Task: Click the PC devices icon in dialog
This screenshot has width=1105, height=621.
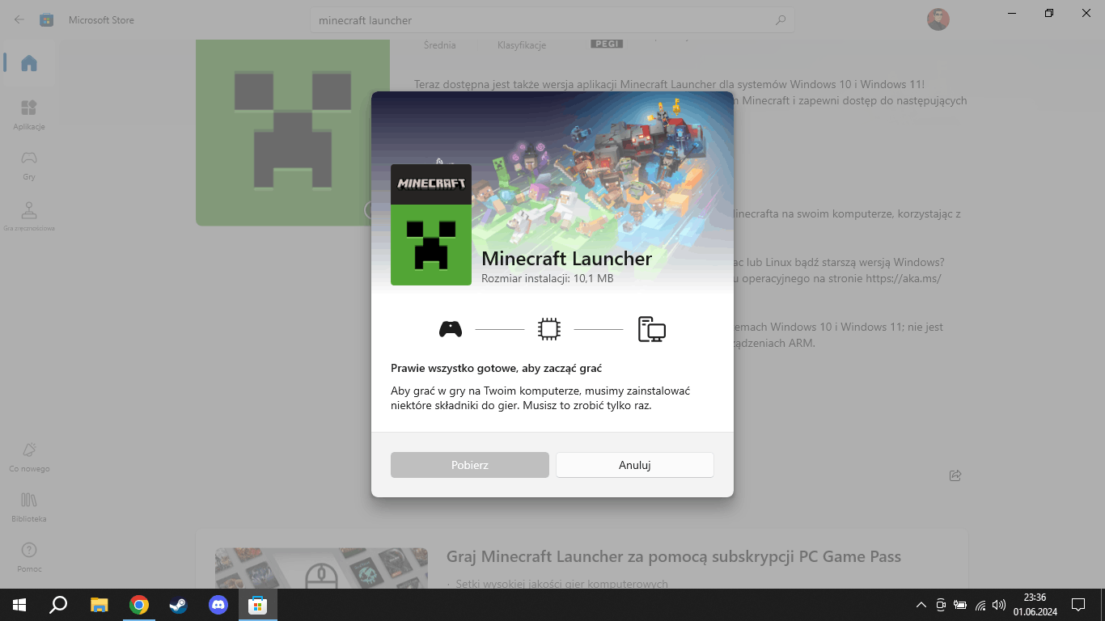Action: tap(651, 329)
